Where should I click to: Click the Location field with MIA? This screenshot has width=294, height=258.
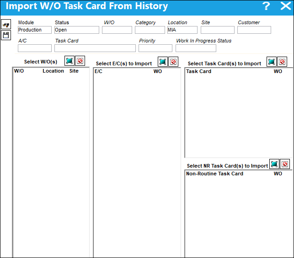tap(182, 30)
